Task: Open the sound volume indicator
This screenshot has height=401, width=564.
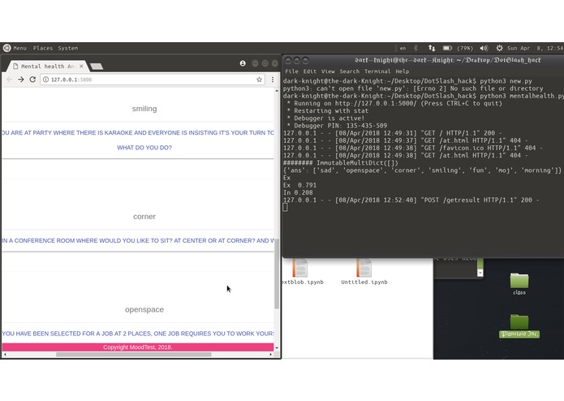Action: click(x=484, y=48)
